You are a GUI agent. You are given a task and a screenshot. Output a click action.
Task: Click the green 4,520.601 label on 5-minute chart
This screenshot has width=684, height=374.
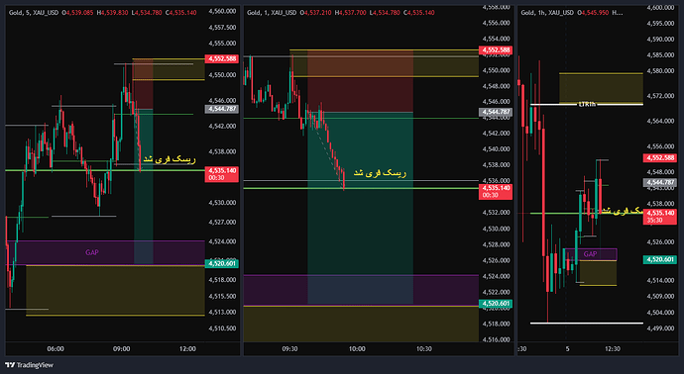222,263
